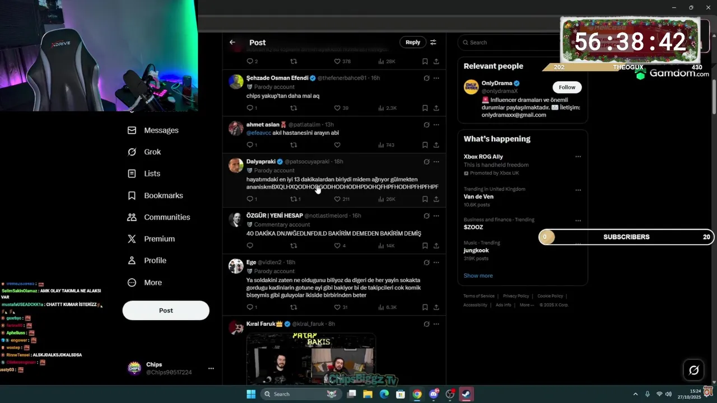
Task: Repost ahmet aslan's reply
Action: click(294, 145)
